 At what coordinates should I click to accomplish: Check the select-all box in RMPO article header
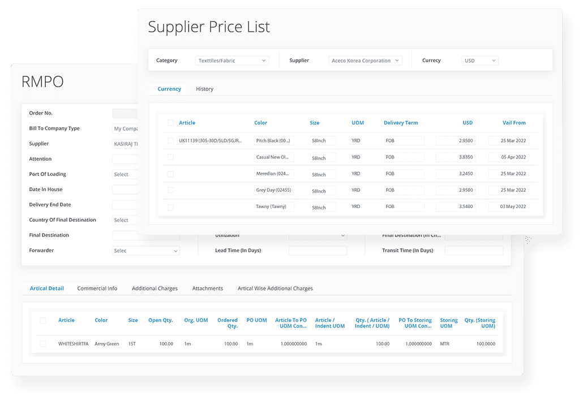coord(43,320)
